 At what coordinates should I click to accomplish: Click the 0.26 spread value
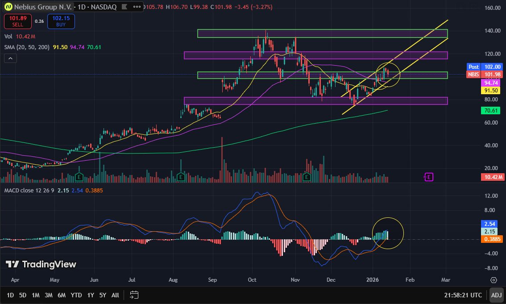pos(39,21)
